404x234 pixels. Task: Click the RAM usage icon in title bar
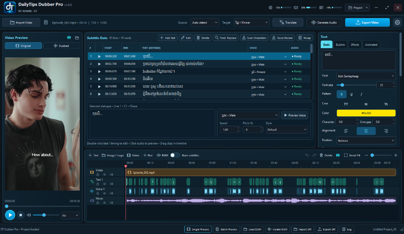[x=296, y=7]
